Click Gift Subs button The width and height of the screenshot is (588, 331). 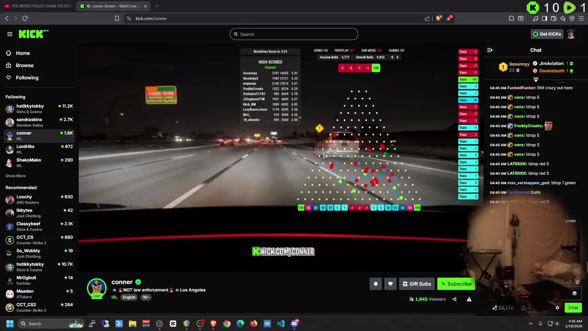[x=417, y=284]
